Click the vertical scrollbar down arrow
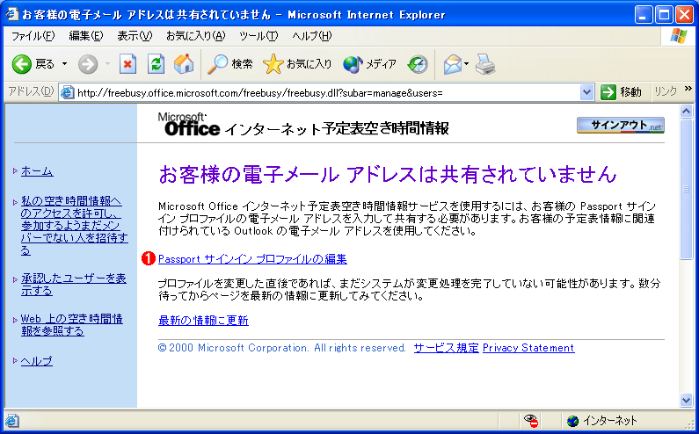The width and height of the screenshot is (699, 434). click(x=686, y=400)
